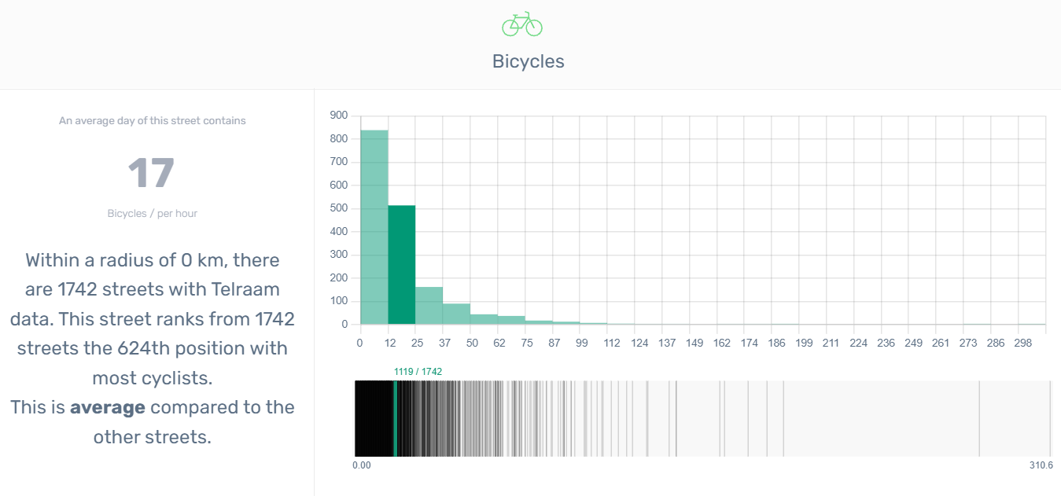Screen dimensions: 1061x496
Task: Click the histogram bar between 37 and 50
Action: tap(456, 314)
